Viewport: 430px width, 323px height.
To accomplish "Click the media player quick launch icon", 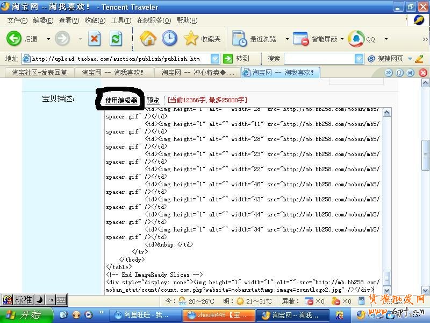I will coord(88,314).
